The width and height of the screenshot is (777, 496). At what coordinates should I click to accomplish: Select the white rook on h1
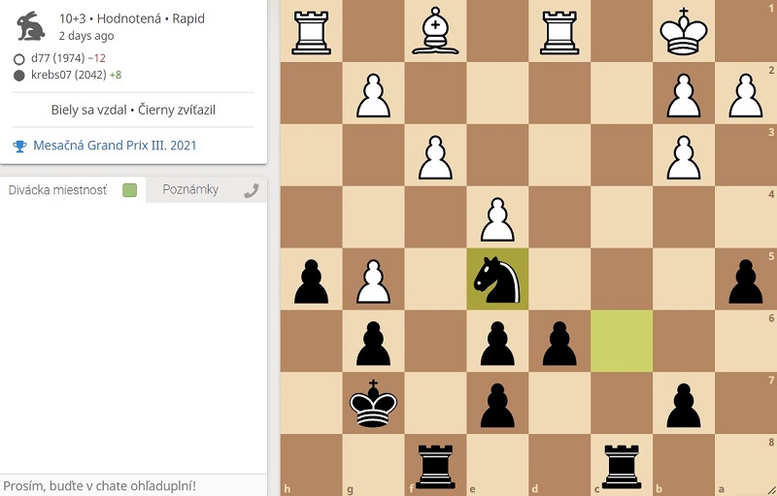pyautogui.click(x=311, y=31)
